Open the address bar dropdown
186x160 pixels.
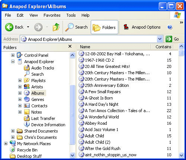coord(160,39)
